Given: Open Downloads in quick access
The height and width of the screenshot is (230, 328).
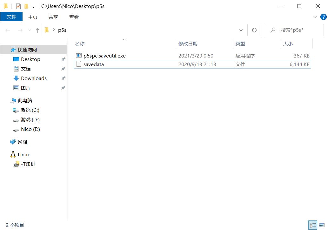Looking at the screenshot, I should pos(34,78).
